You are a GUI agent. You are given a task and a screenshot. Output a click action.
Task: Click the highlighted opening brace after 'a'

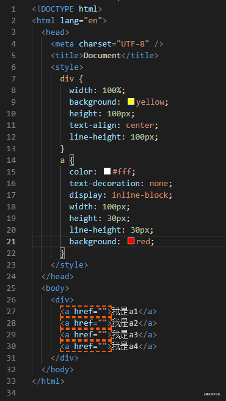click(x=71, y=160)
